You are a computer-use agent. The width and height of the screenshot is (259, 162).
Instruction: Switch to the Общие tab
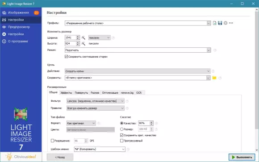click(x=53, y=92)
